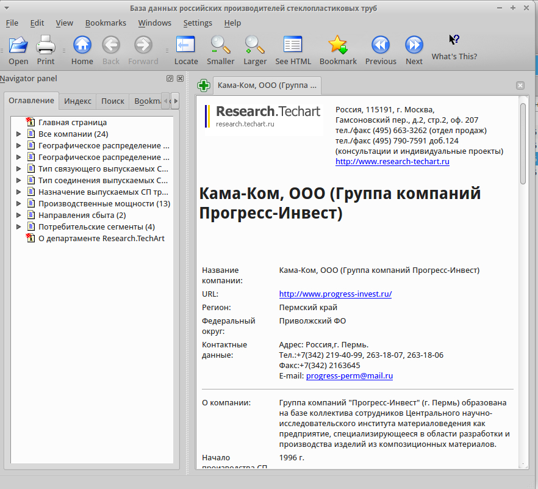Screen dimensions: 538x489
Task: Switch to Поиск tab
Action: [x=112, y=101]
